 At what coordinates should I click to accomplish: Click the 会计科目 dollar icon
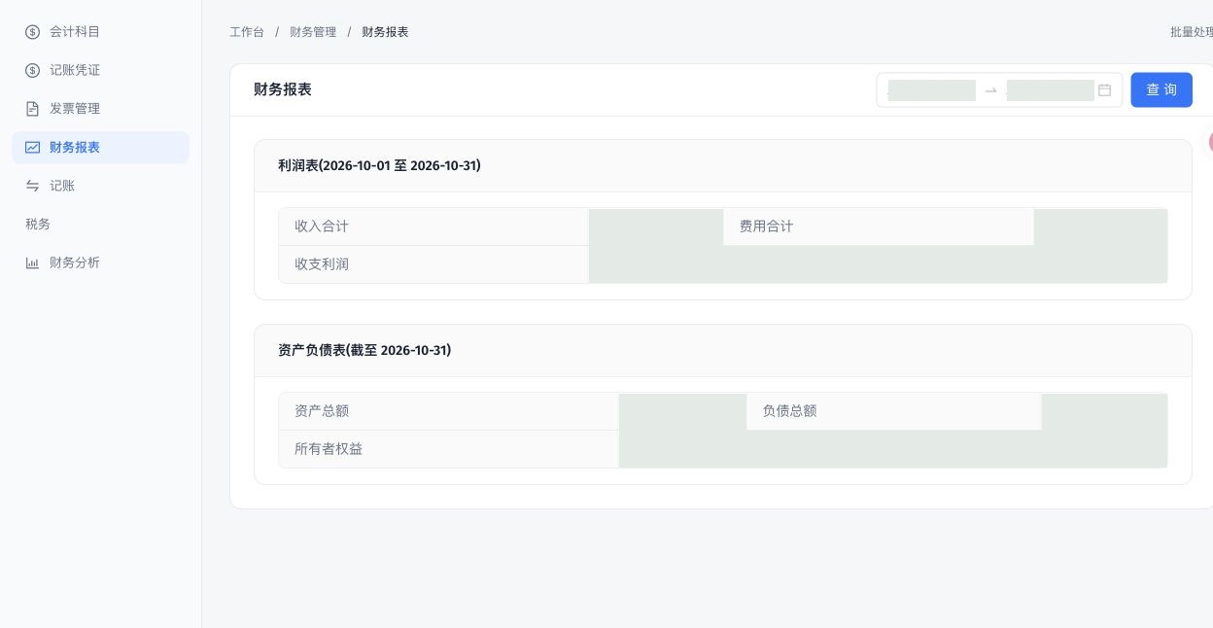(x=33, y=32)
